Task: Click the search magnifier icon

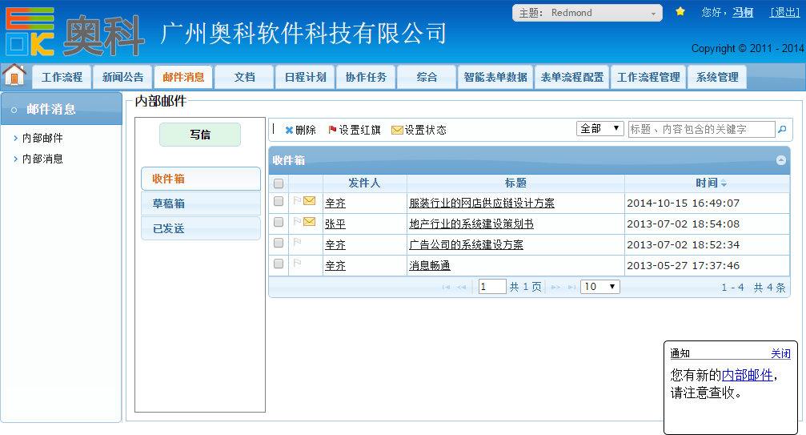Action: [x=782, y=129]
